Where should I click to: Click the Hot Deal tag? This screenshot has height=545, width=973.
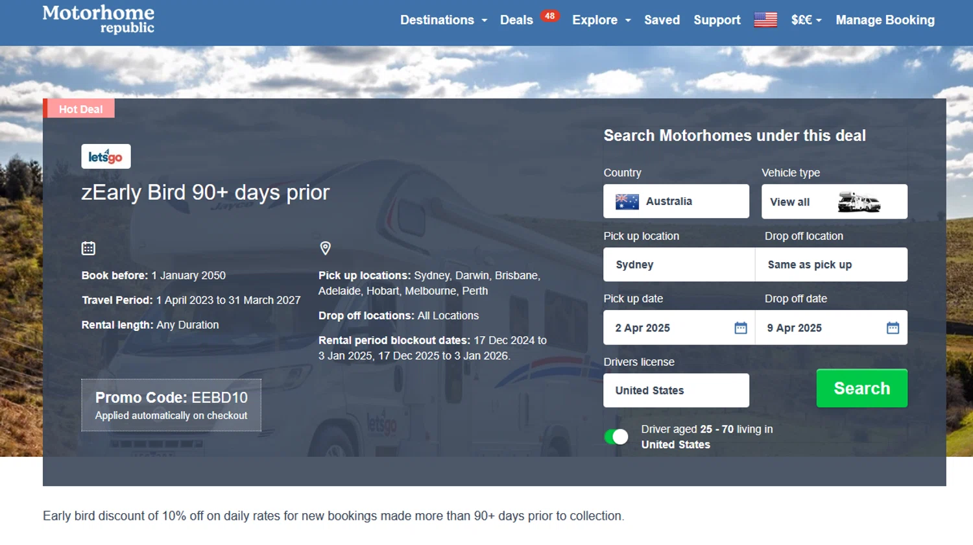79,108
